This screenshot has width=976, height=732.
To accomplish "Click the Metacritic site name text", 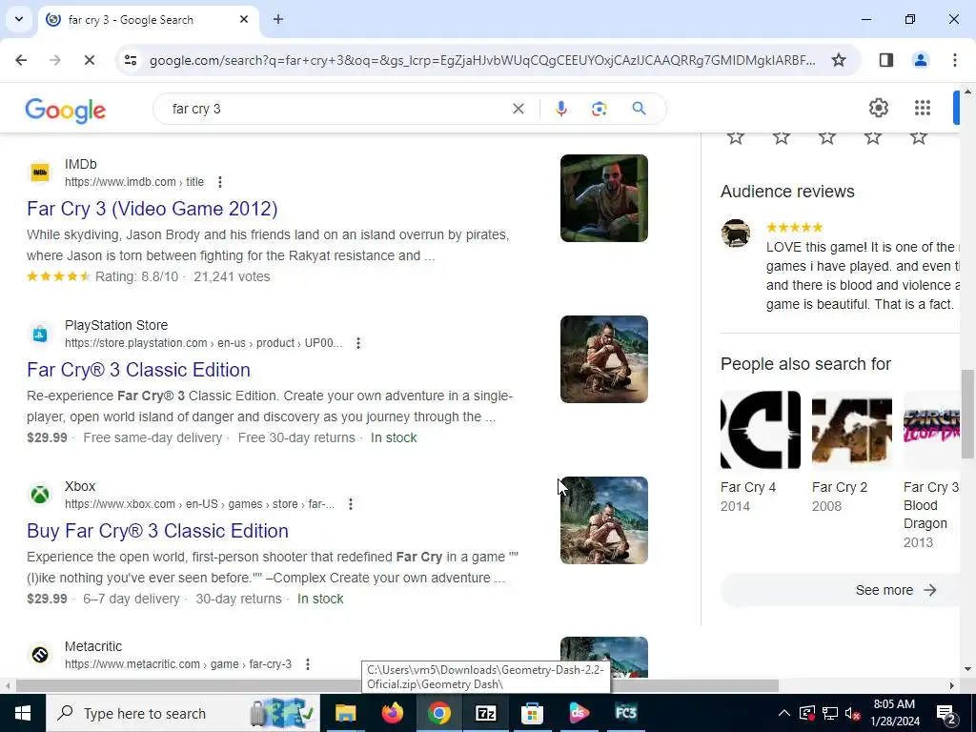I will pos(93,647).
